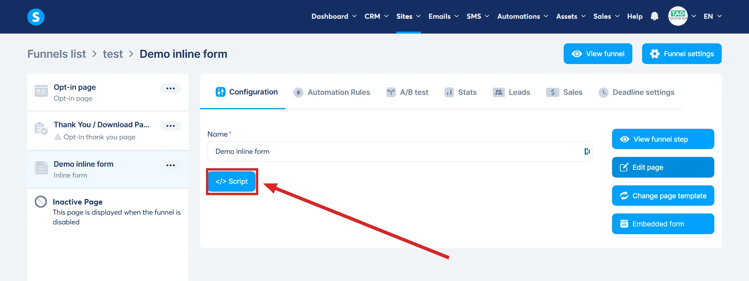Image resolution: width=749 pixels, height=281 pixels.
Task: Open the A/B test tab
Action: coord(407,92)
